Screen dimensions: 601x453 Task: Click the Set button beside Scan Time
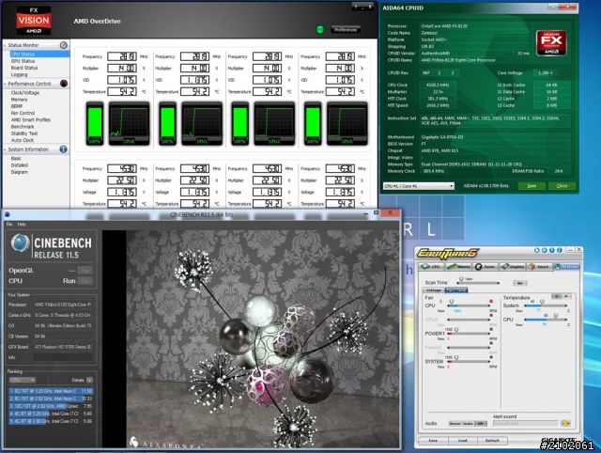coord(520,283)
